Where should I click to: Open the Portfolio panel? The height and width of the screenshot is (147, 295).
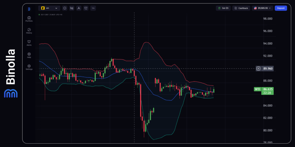[x=29, y=19]
